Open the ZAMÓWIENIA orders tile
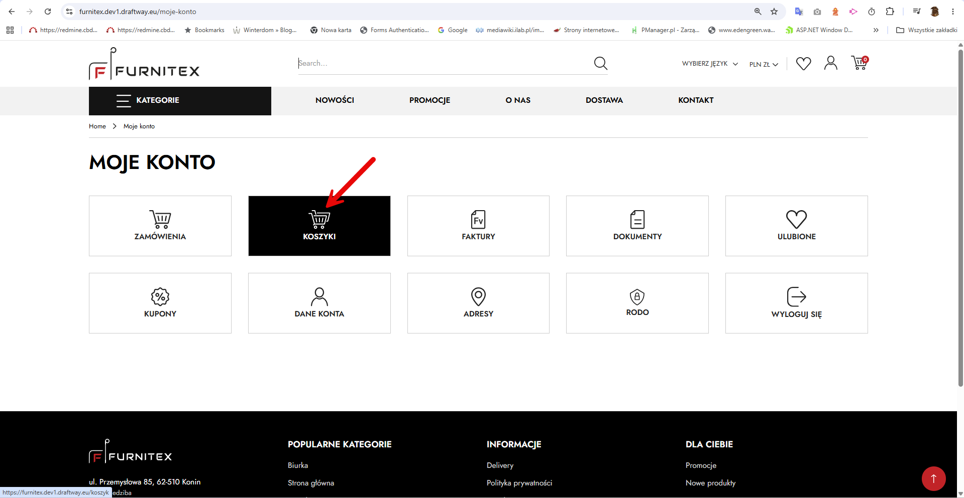This screenshot has height=498, width=964. pos(160,226)
